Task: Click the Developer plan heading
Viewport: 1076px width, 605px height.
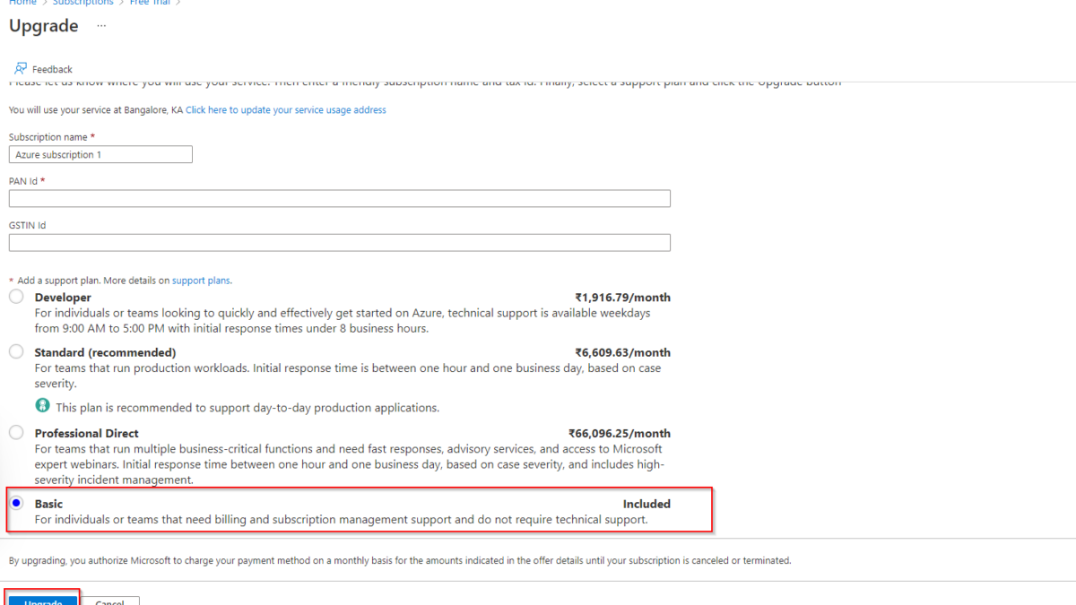Action: (x=63, y=298)
